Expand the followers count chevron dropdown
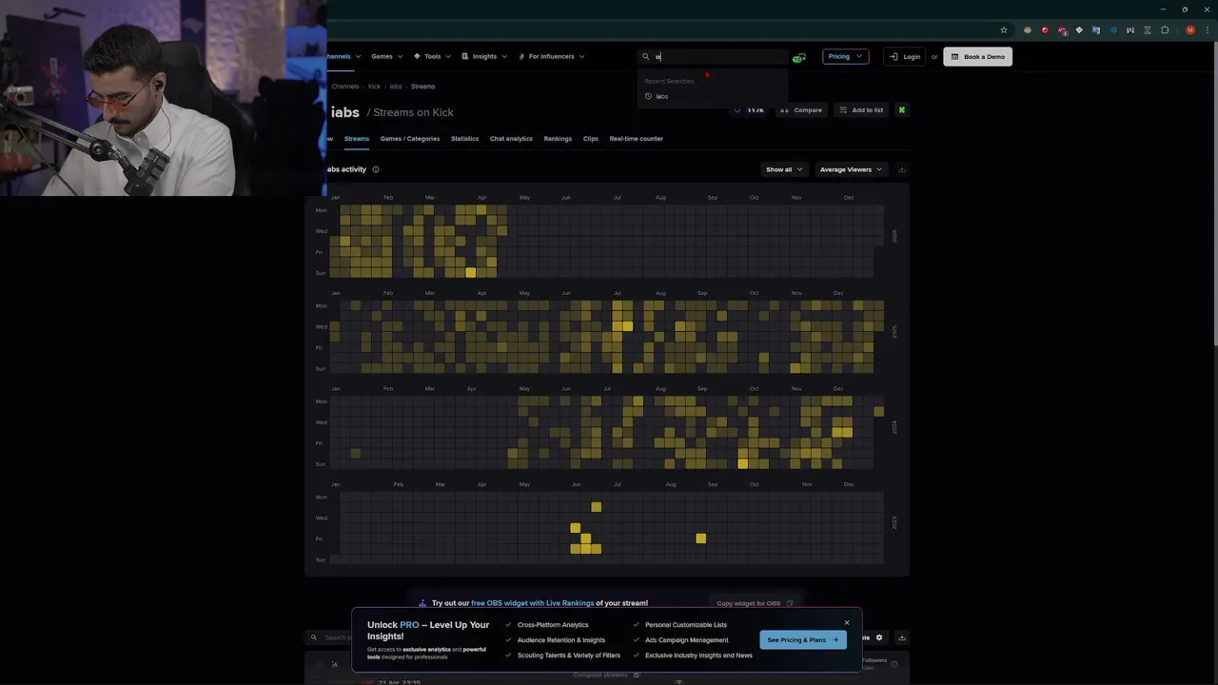 click(x=737, y=110)
